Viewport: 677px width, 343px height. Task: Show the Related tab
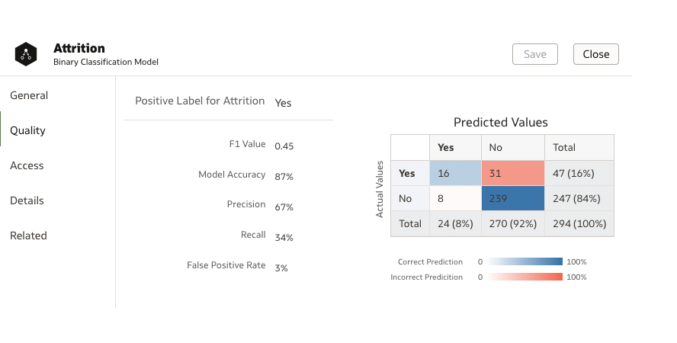(28, 236)
